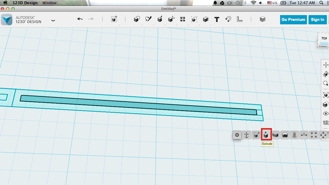This screenshot has height=185, width=329.
Task: Click the TOP face of view cube
Action: 324,39
